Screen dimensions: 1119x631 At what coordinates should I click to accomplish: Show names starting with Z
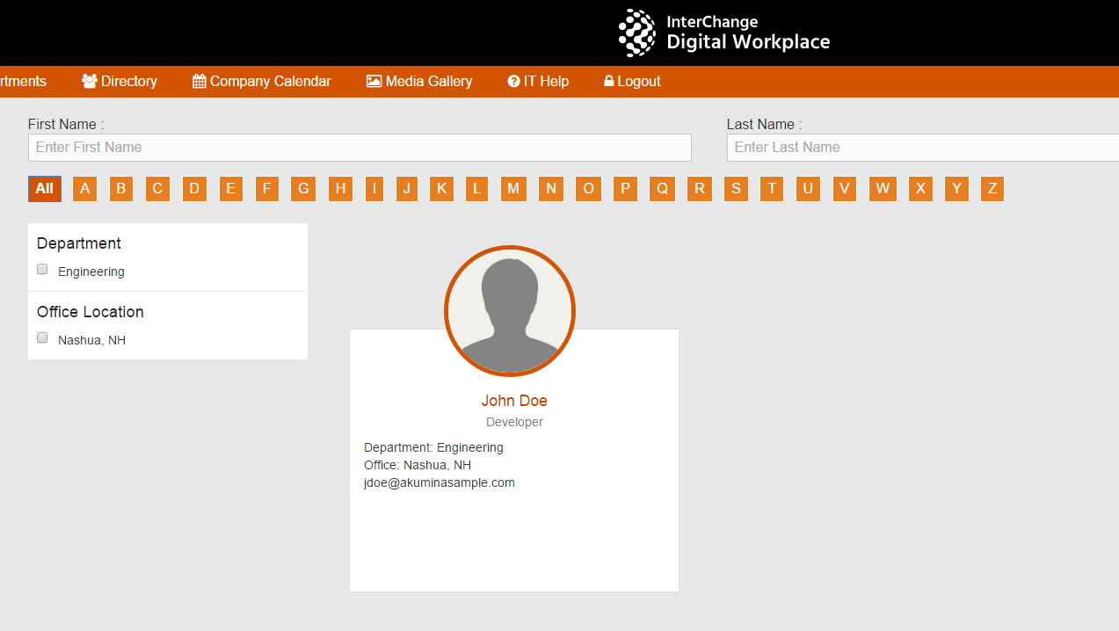point(992,189)
